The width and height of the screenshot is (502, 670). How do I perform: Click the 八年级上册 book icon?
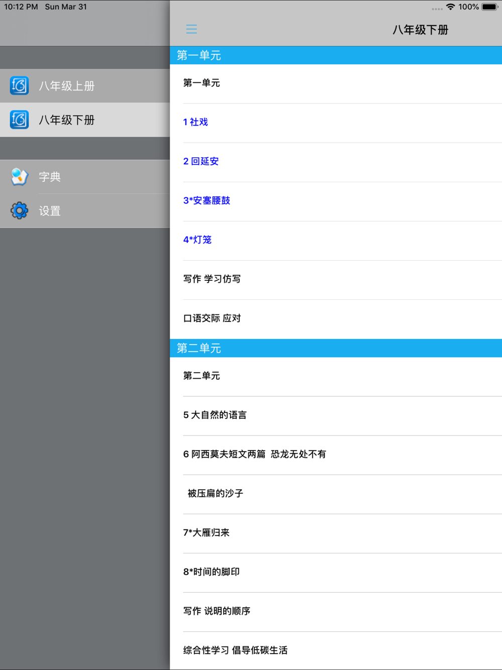click(19, 86)
